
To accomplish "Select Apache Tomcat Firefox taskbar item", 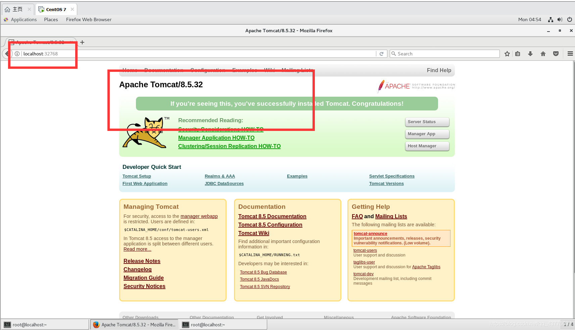I will point(134,325).
